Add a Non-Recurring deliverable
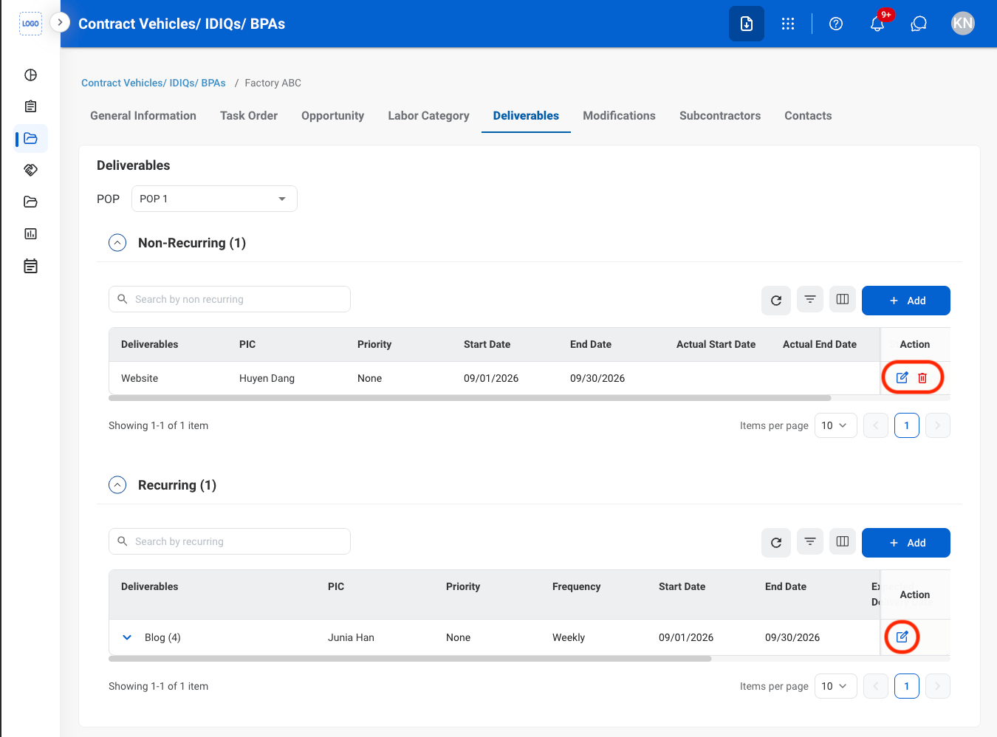The height and width of the screenshot is (737, 997). click(x=906, y=301)
